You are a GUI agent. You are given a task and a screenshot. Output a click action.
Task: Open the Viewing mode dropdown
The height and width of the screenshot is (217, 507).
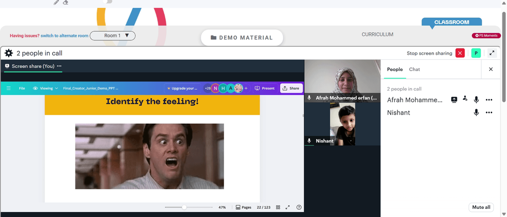point(45,88)
